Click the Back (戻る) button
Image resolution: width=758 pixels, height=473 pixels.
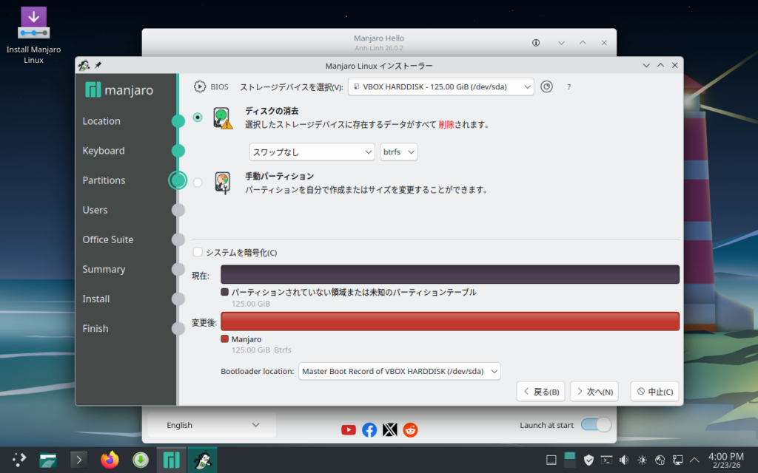[540, 392]
